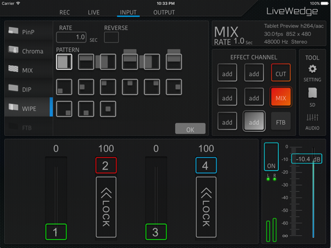Choose the wipe pattern with top horizontal bar inside
This screenshot has width=331, height=248.
[86, 62]
